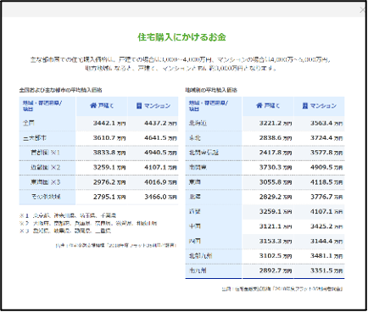Screen dimensions: 368x312
Task: Click the value 3563.4 万円
Action: click(326, 123)
